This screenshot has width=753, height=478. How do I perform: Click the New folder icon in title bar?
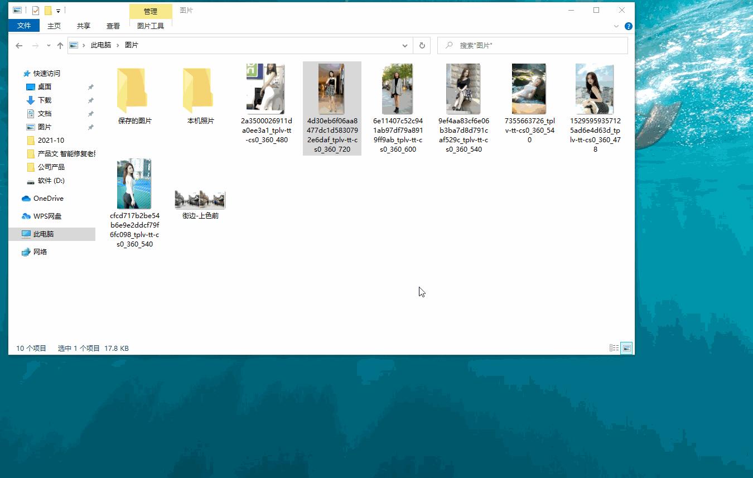pos(48,10)
